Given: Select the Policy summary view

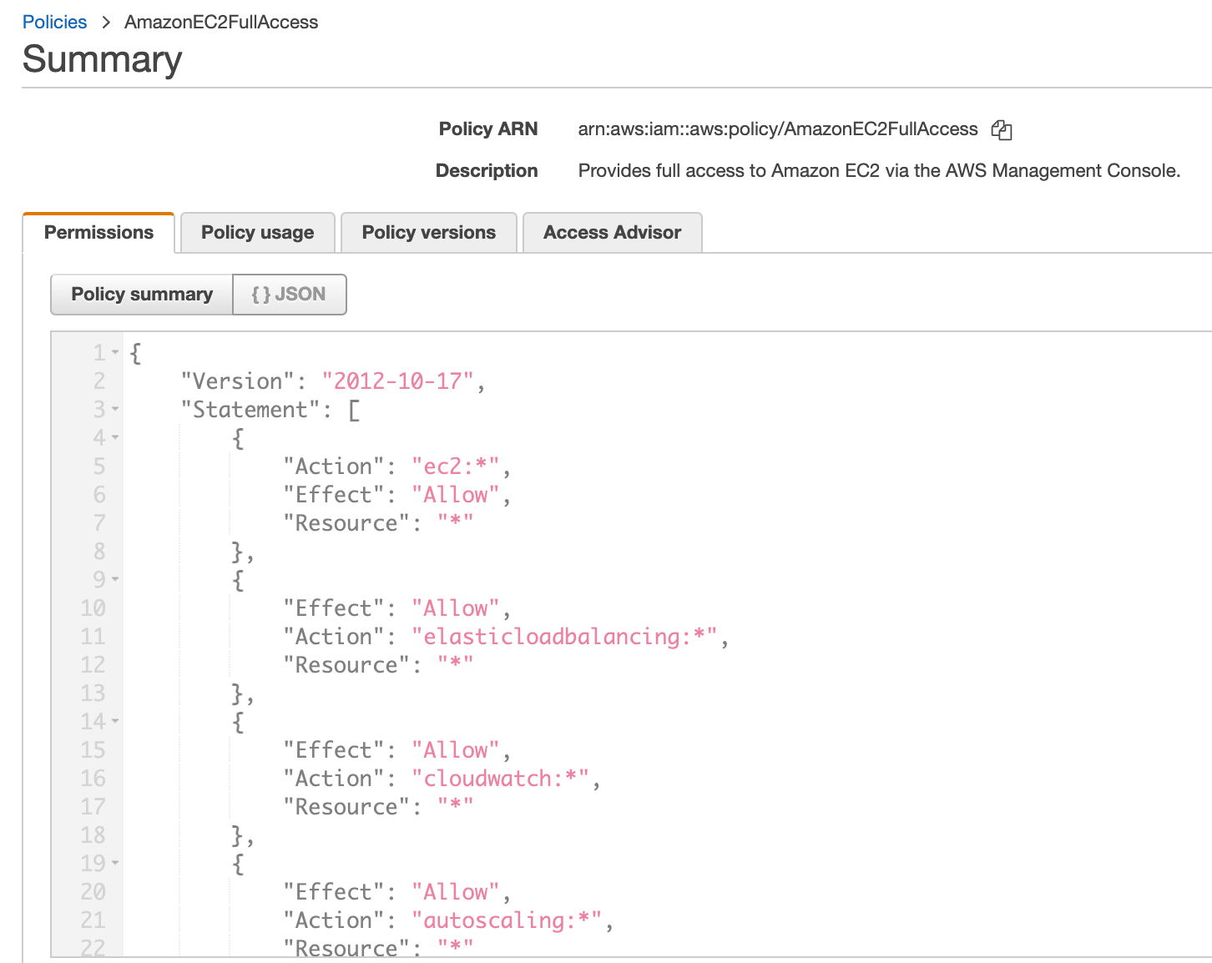Looking at the screenshot, I should click(141, 294).
